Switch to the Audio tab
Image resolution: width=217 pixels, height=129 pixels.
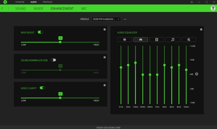pyautogui.click(x=34, y=2)
